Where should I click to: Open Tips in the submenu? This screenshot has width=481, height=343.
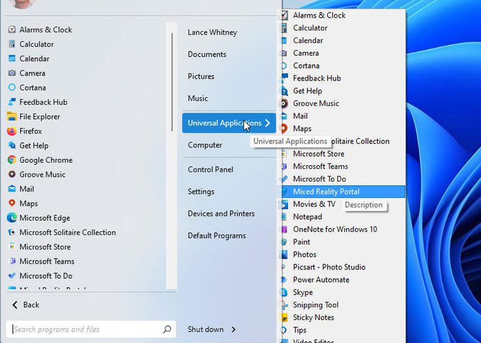300,330
